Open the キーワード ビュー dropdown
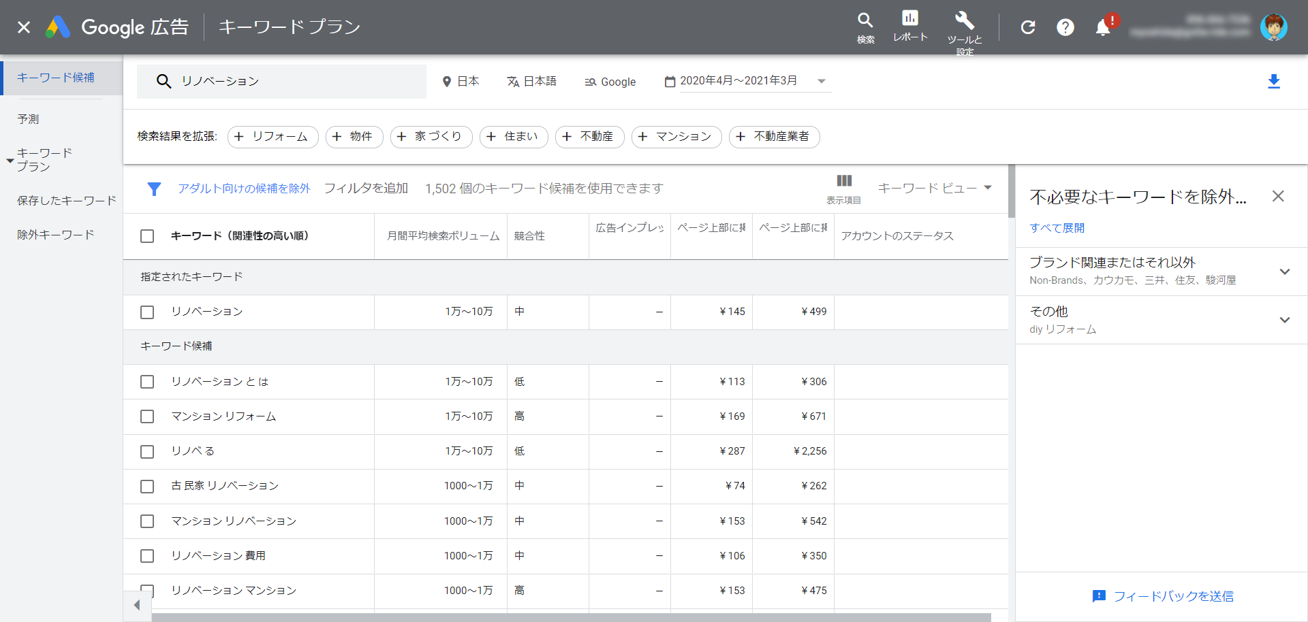1308x622 pixels. click(x=934, y=189)
